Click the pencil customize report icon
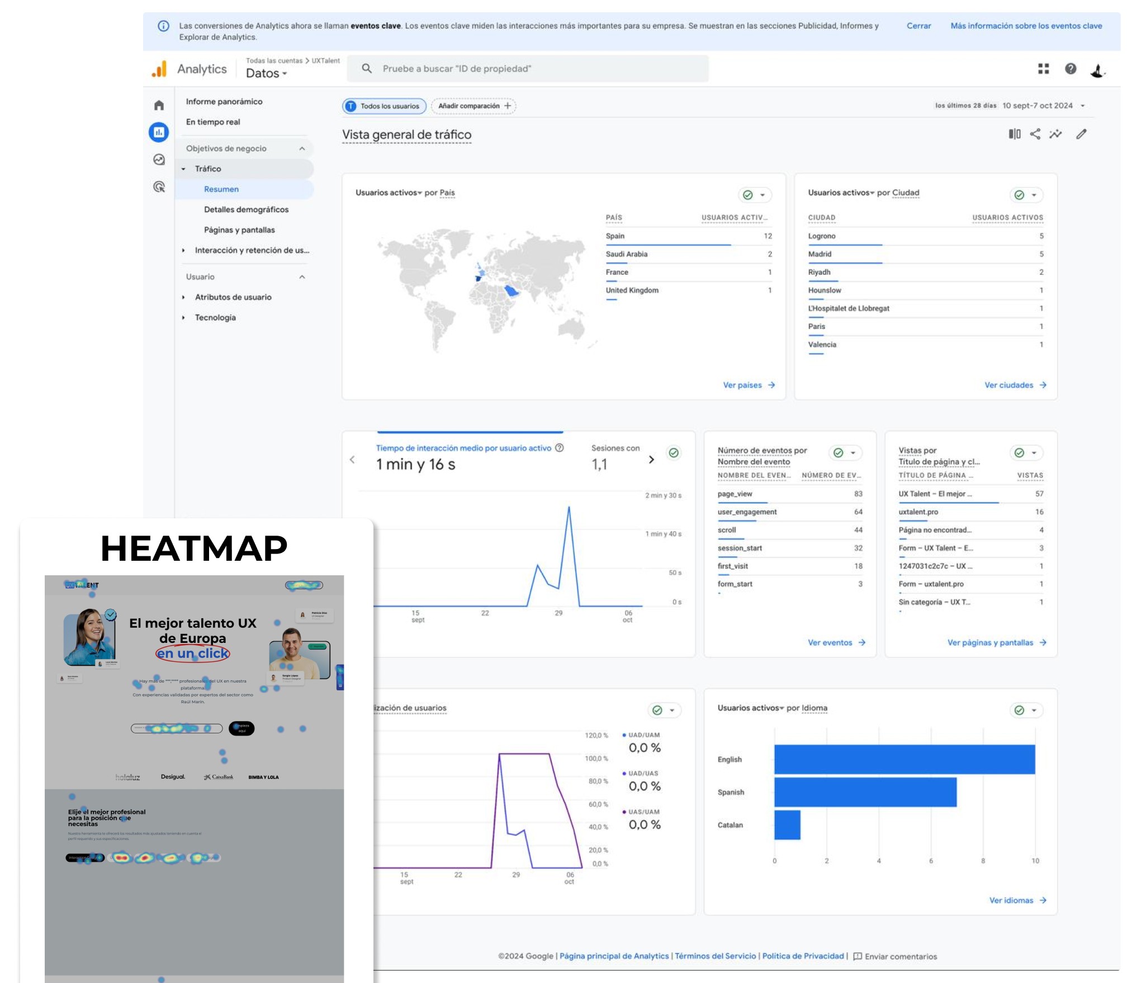This screenshot has height=983, width=1146. [x=1081, y=134]
